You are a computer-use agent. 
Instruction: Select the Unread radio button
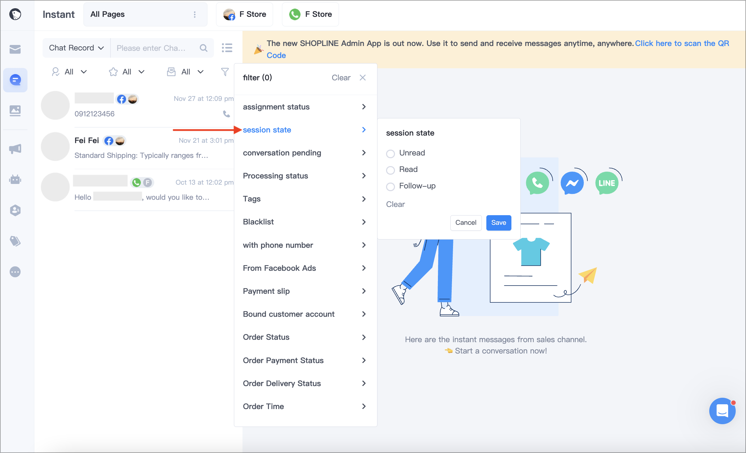[391, 153]
